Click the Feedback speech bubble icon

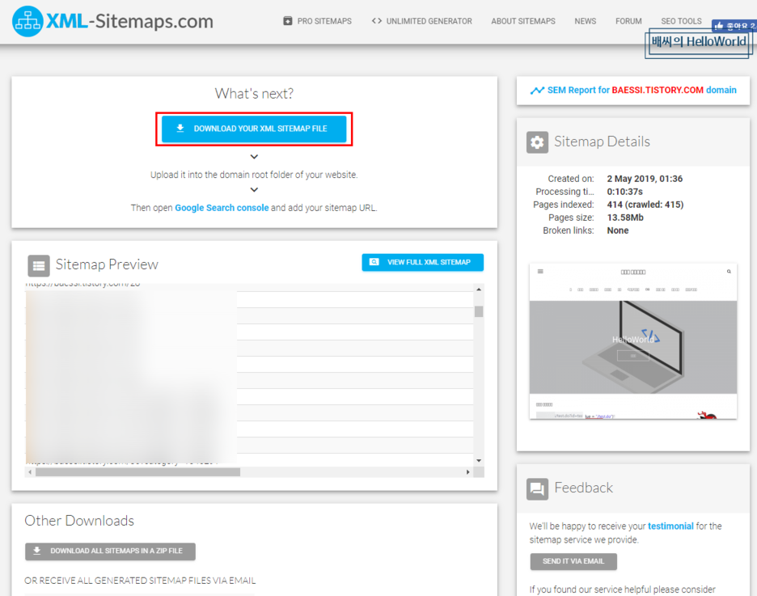[x=537, y=489]
